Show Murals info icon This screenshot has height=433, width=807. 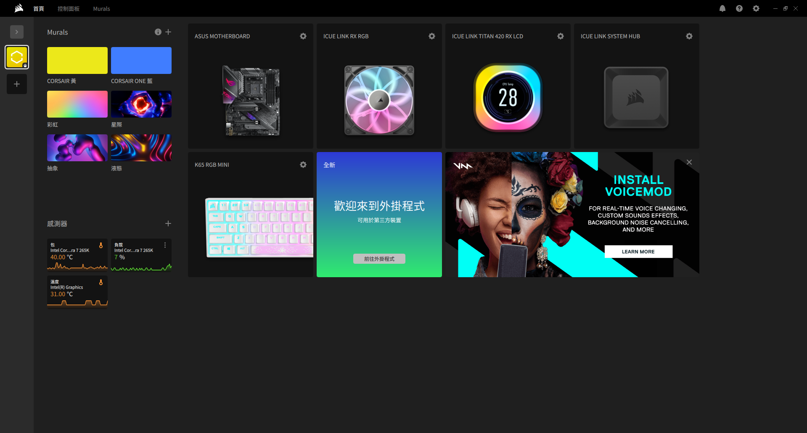point(158,32)
